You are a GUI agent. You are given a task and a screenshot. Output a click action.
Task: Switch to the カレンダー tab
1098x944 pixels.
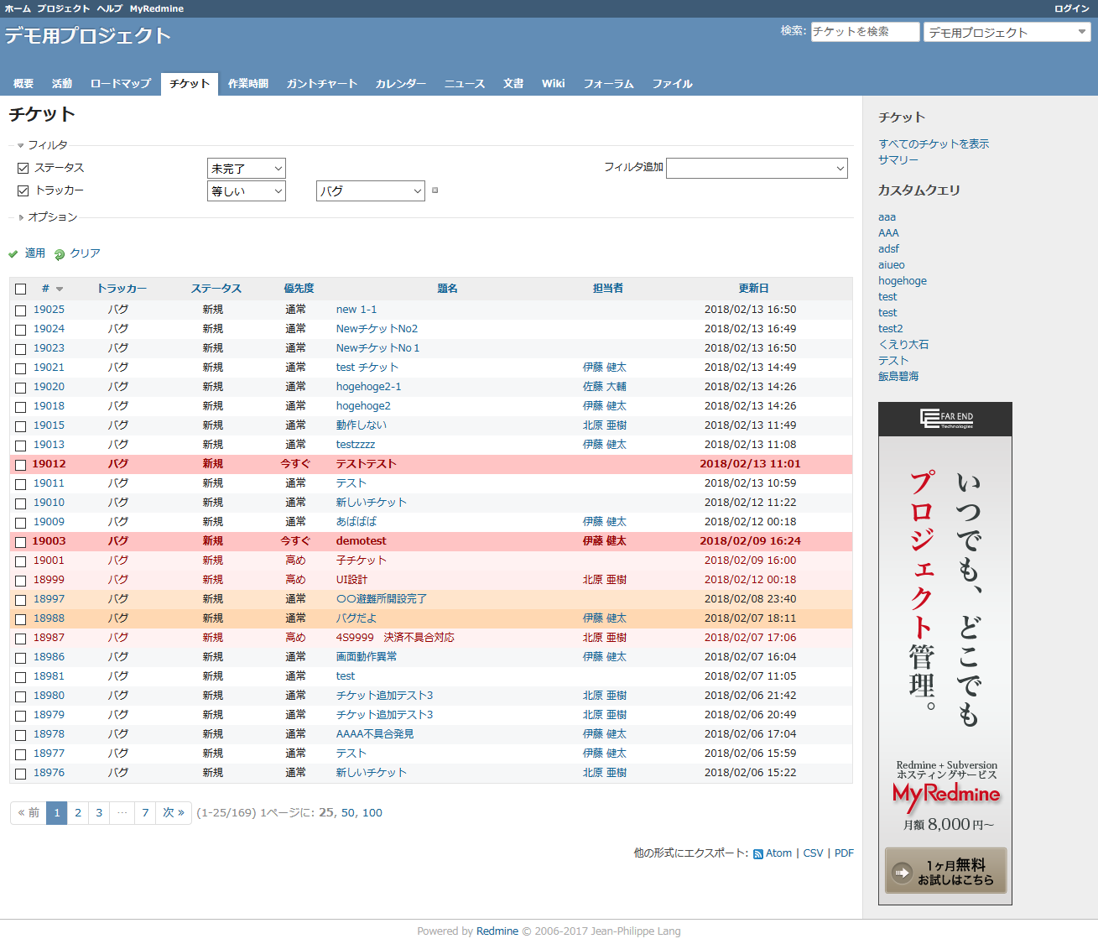401,84
